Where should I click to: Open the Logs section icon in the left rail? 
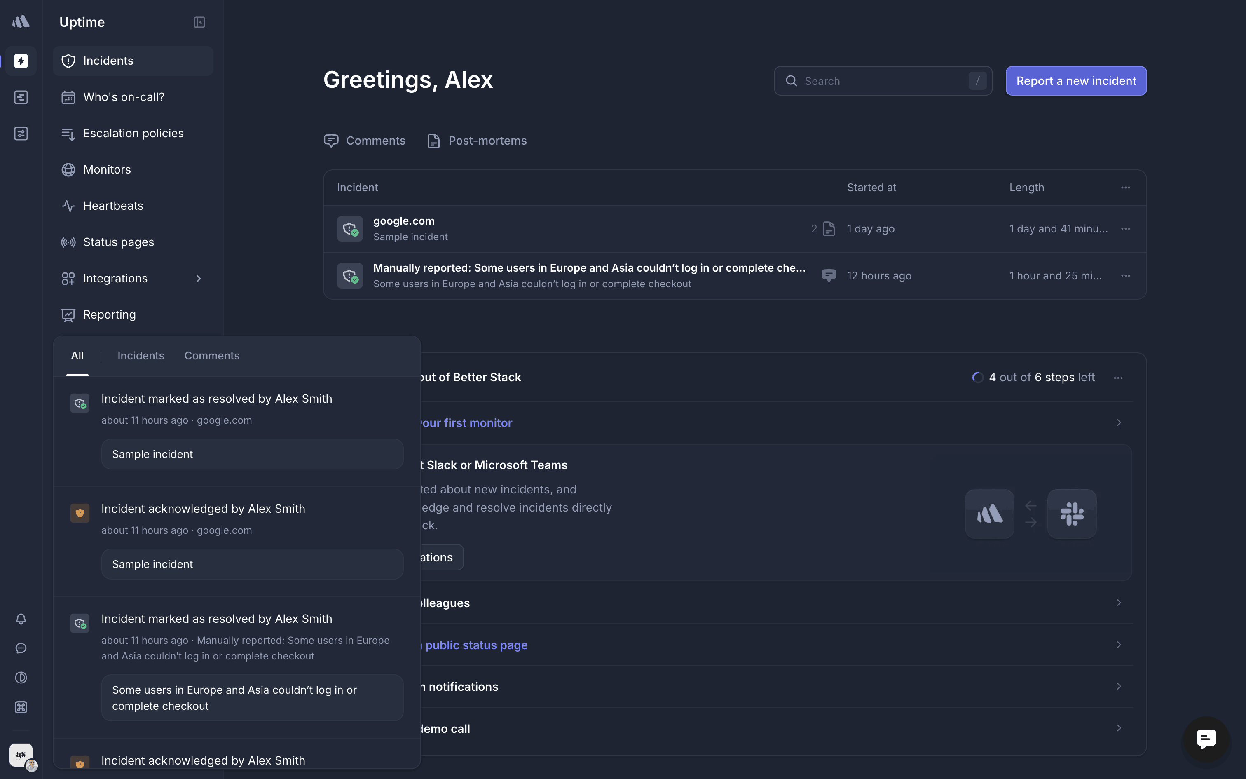coord(21,97)
